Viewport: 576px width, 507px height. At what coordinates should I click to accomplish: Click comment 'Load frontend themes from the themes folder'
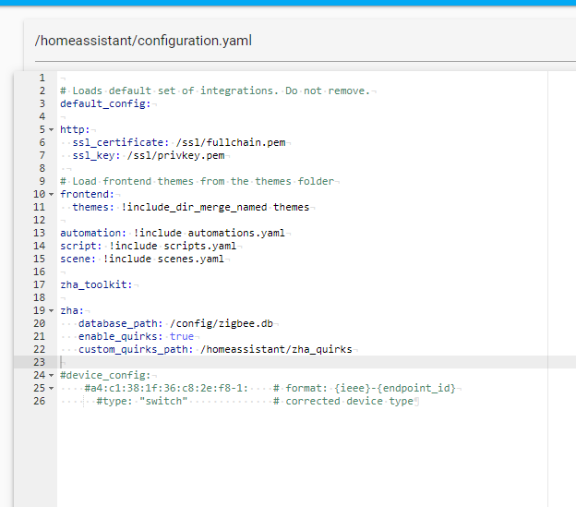(x=203, y=182)
